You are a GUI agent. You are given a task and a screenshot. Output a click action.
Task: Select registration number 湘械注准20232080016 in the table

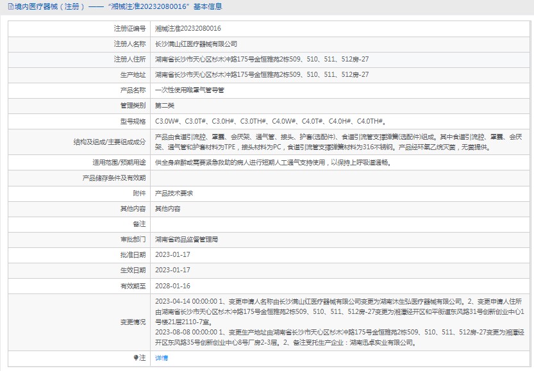coord(188,29)
